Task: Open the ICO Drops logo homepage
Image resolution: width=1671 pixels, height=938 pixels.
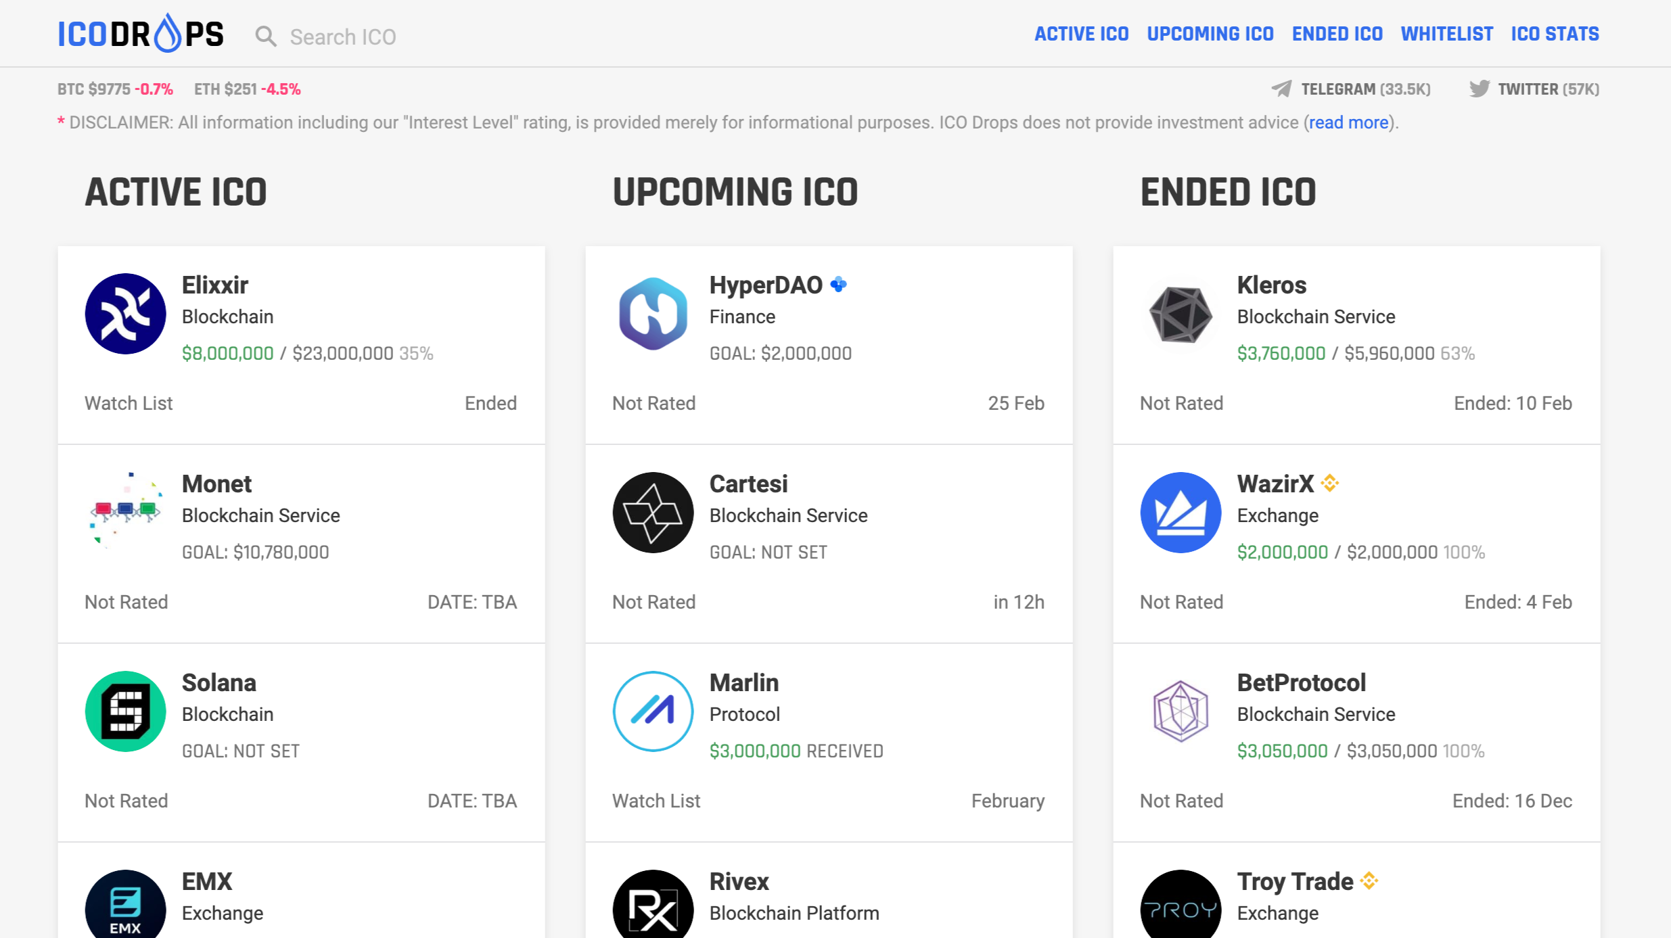Action: coord(141,34)
